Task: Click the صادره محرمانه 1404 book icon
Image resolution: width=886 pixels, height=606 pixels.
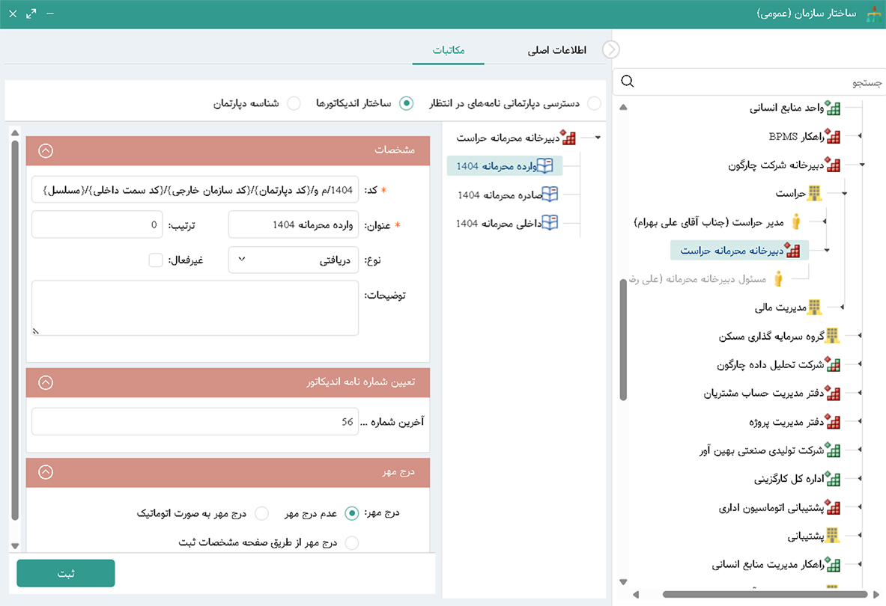Action: tap(550, 195)
